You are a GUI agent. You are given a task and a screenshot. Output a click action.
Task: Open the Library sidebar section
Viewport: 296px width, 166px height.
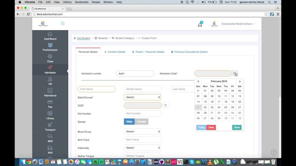[50, 115]
